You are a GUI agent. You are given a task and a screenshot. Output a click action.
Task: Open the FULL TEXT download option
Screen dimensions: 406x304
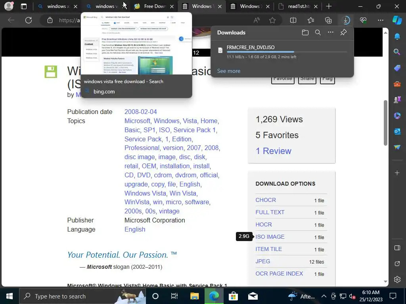pos(270,212)
